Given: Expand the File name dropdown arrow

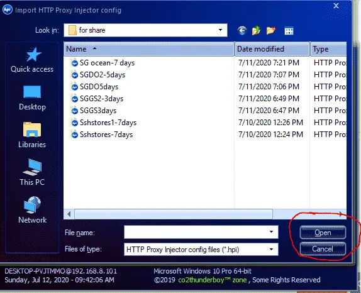Looking at the screenshot, I should pyautogui.click(x=271, y=232).
